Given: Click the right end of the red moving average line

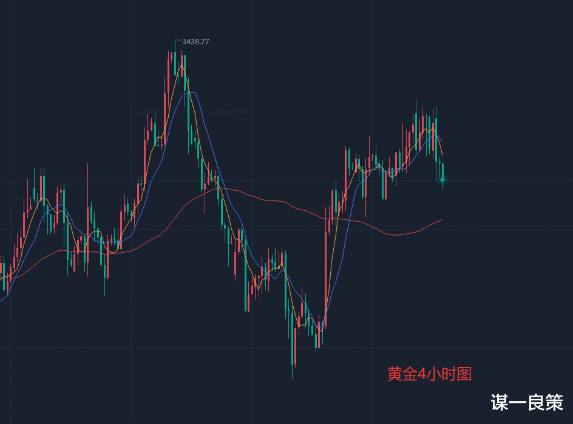Looking at the screenshot, I should 442,220.
